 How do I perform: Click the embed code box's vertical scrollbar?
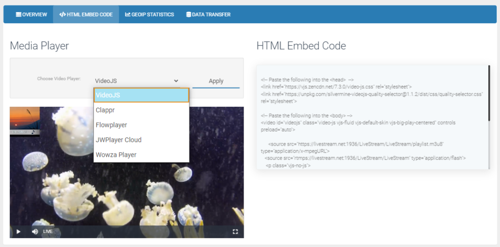pyautogui.click(x=489, y=94)
